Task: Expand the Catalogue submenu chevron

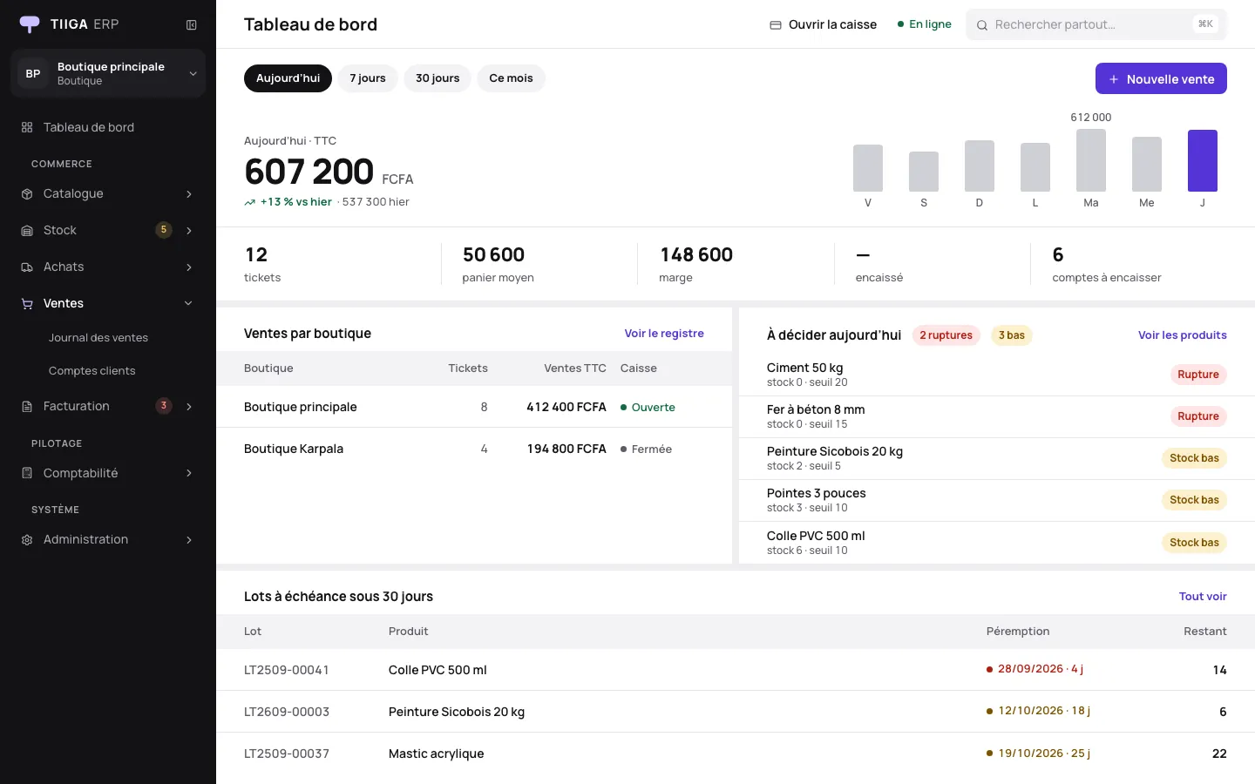Action: tap(189, 193)
